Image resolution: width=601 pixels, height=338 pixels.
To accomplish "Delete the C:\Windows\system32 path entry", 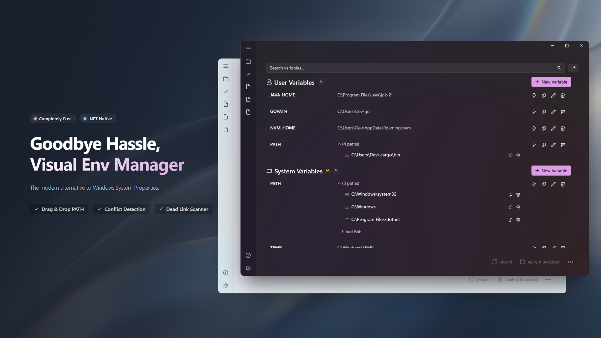I will pos(518,195).
